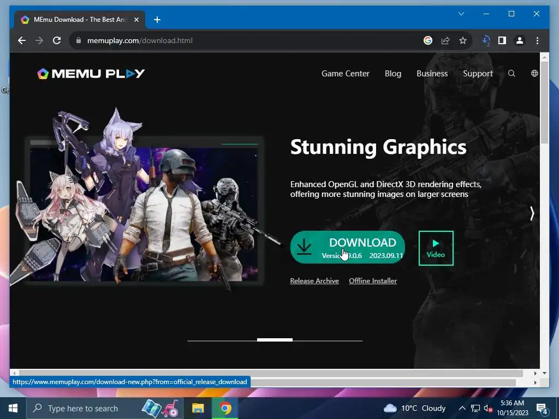The height and width of the screenshot is (419, 559).
Task: Open the Windows Start menu
Action: (13, 408)
